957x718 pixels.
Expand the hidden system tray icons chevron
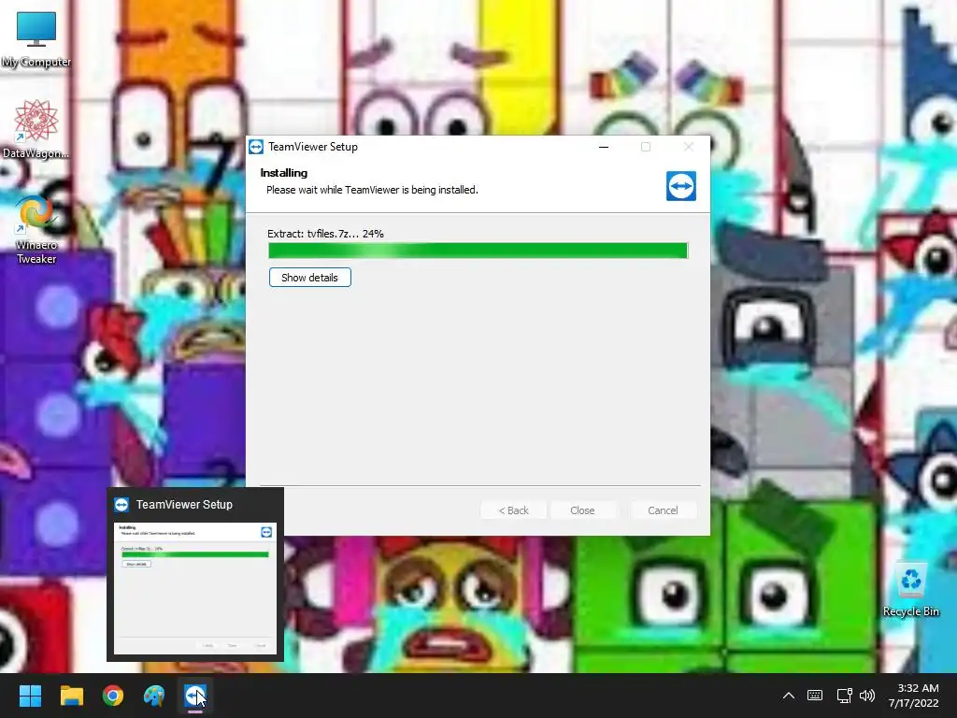(789, 696)
